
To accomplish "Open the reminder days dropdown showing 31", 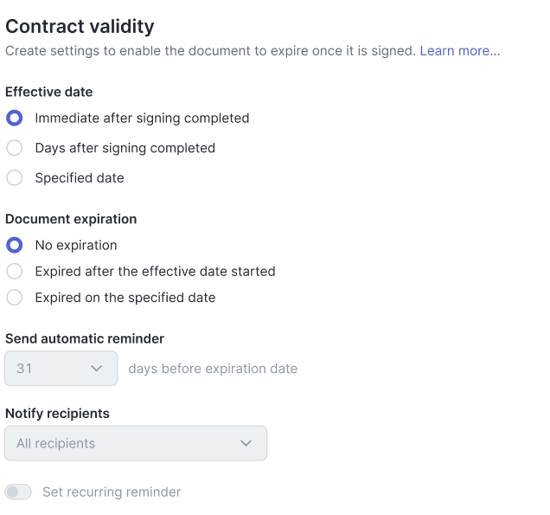I will [x=61, y=369].
